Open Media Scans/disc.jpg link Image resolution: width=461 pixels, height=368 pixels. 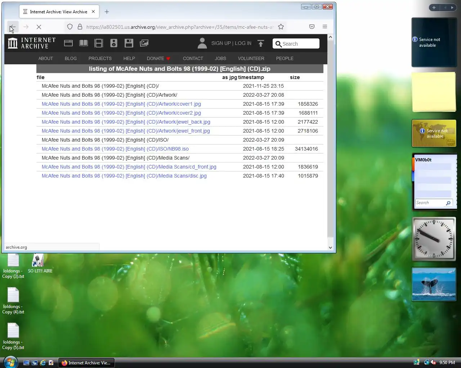124,176
